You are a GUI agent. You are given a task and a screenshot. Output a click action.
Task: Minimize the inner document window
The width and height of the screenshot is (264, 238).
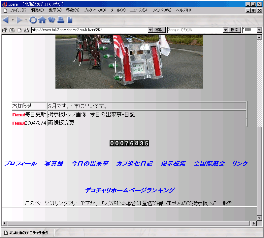(x=248, y=11)
